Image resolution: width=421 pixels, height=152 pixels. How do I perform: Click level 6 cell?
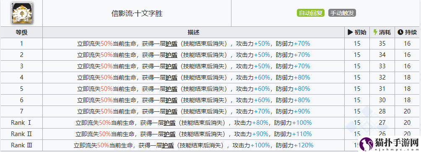pos(21,100)
